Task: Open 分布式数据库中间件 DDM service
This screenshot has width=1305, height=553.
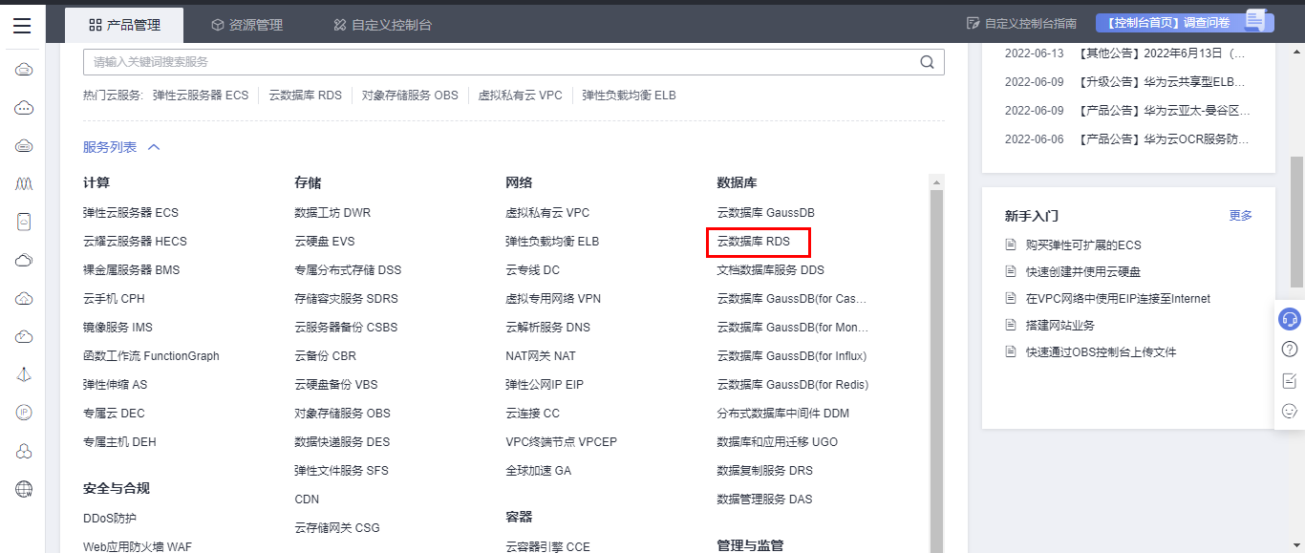Action: pos(782,413)
